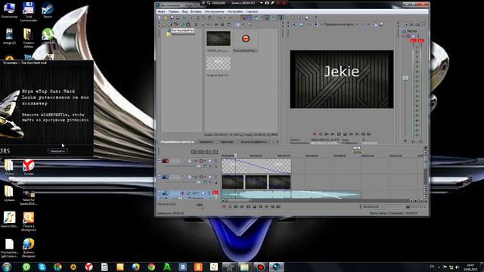Image resolution: width=484 pixels, height=272 pixels.
Task: Click the preview Play button
Action: click(333, 134)
